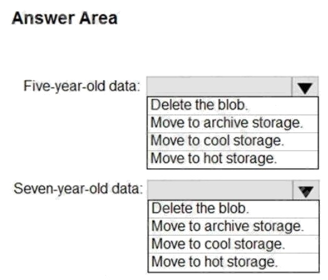Viewport: 328px width, 280px height.
Task: Open the Five-year-old data combo box field
Action: [233, 87]
